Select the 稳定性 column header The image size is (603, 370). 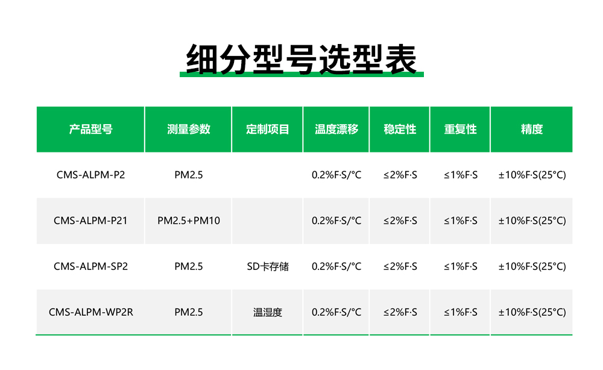click(x=400, y=129)
